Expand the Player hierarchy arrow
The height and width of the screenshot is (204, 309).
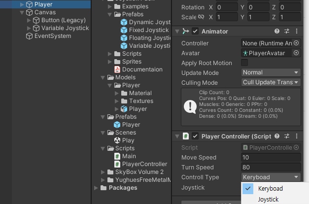click(x=22, y=4)
